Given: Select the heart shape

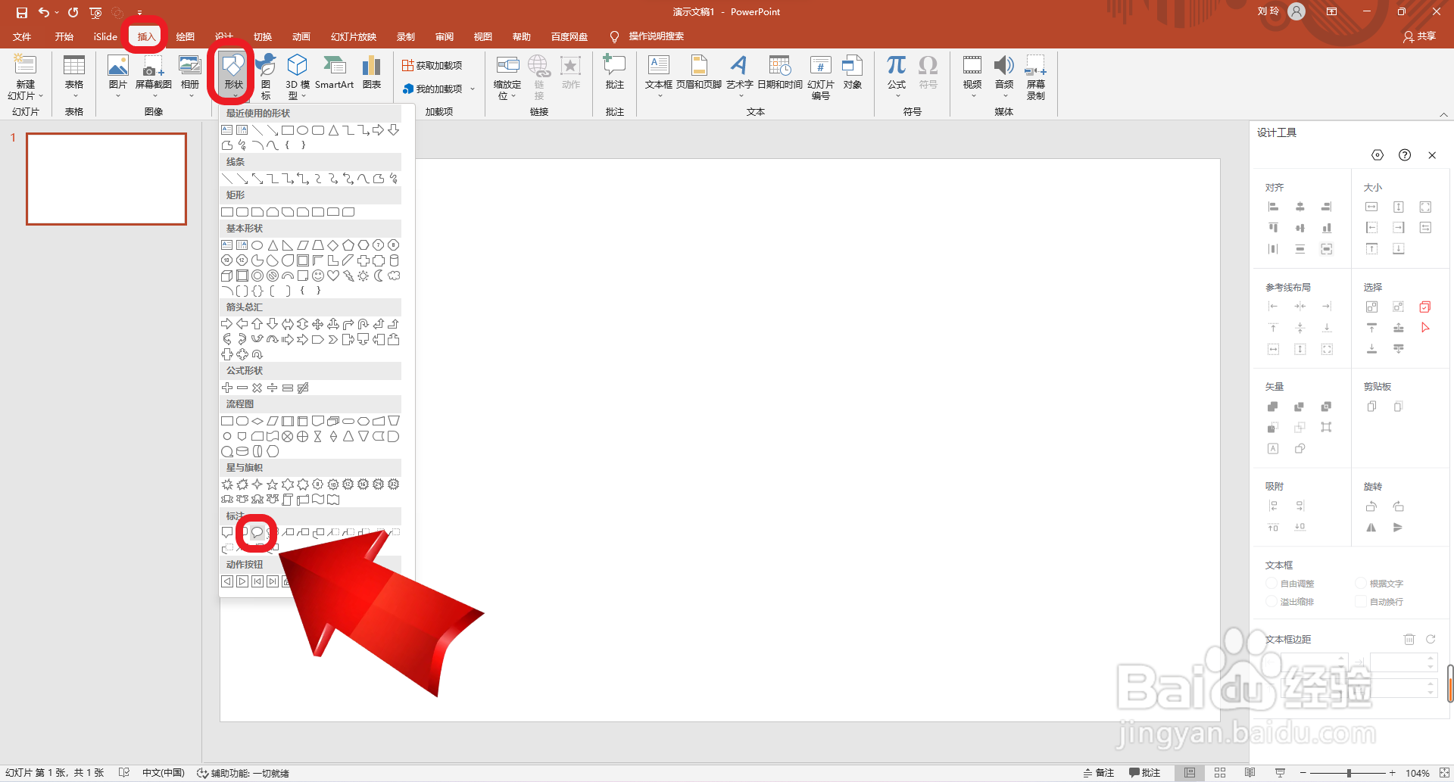Looking at the screenshot, I should (x=333, y=276).
